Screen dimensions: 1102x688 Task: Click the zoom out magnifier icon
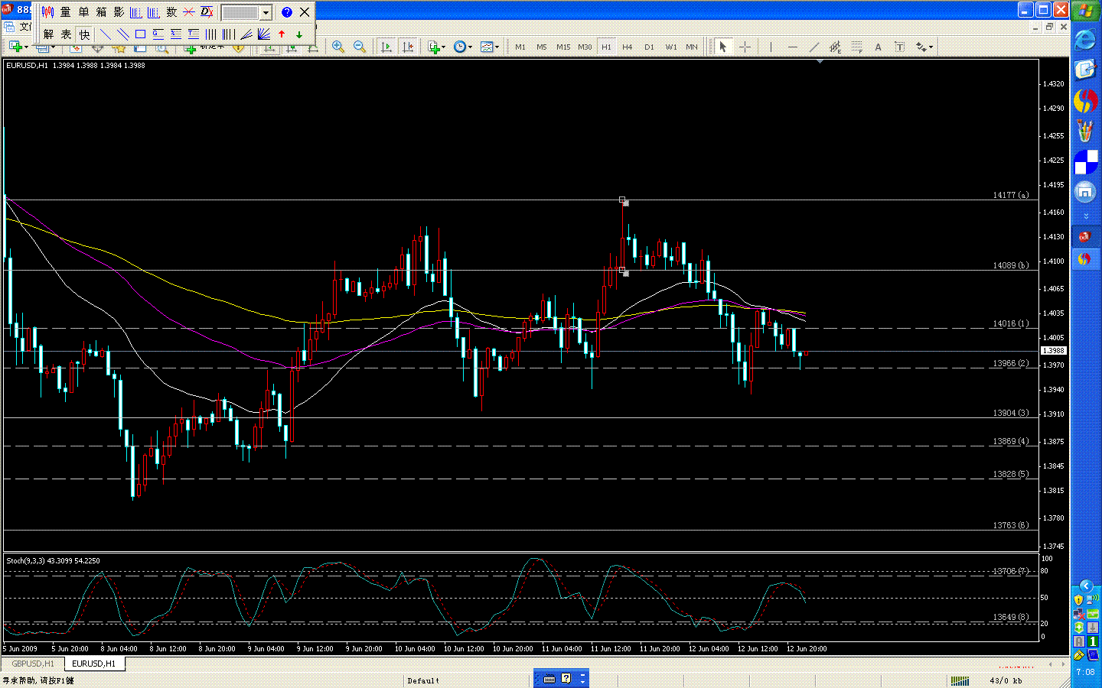360,47
